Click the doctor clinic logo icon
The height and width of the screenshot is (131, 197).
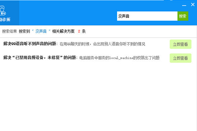(3, 11)
